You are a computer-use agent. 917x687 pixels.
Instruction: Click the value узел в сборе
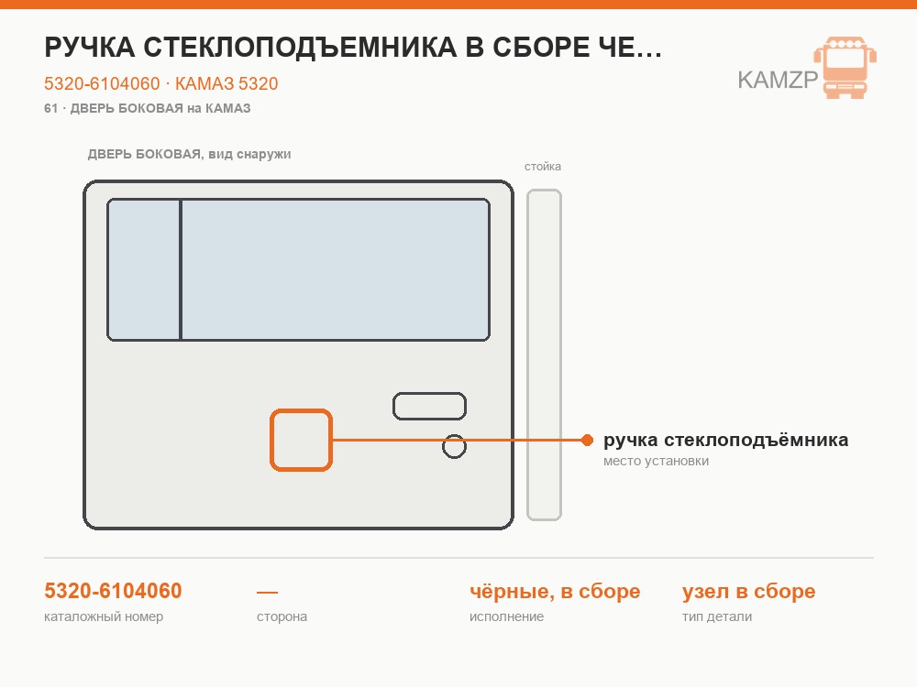[748, 591]
